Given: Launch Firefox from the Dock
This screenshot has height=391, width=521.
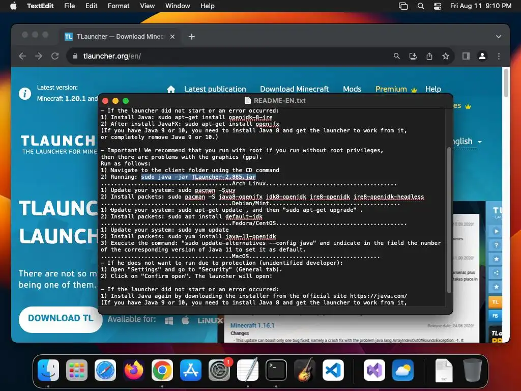Looking at the screenshot, I should 134,370.
